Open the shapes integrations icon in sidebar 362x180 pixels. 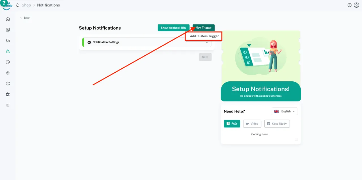pyautogui.click(x=8, y=84)
